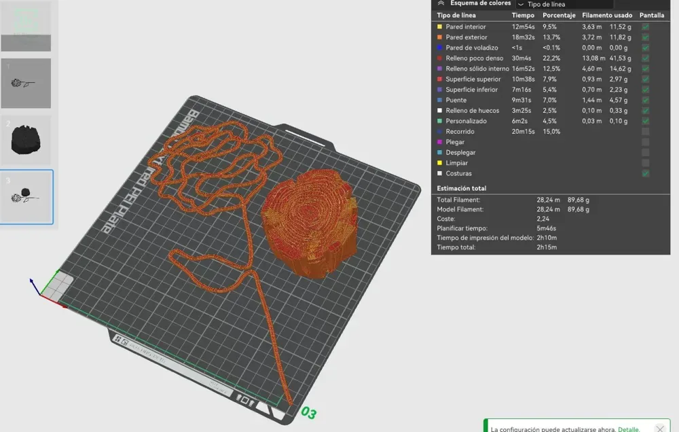Select plate 1 thumbnail with rose outline
This screenshot has height=432, width=679.
pyautogui.click(x=26, y=83)
